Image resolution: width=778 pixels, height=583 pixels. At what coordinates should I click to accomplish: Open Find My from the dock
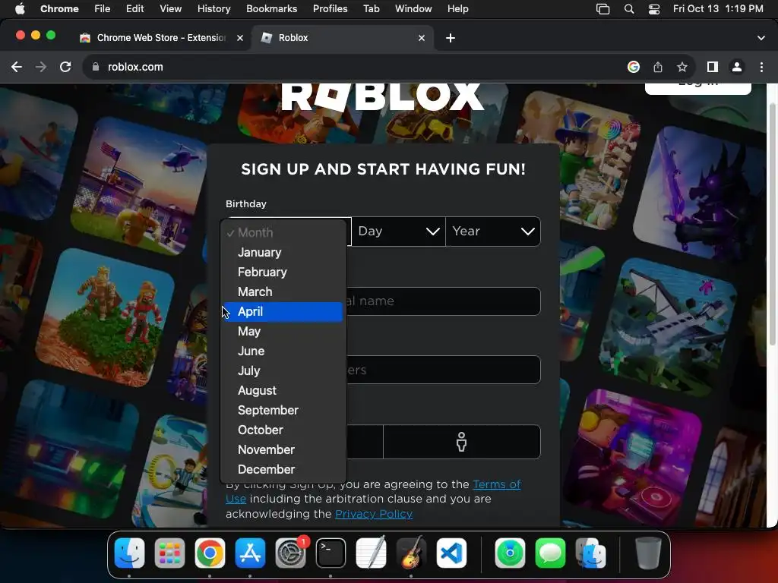pos(510,553)
